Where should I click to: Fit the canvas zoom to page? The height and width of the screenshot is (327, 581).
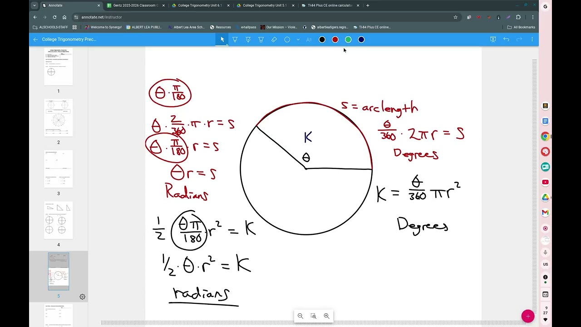coord(313,316)
